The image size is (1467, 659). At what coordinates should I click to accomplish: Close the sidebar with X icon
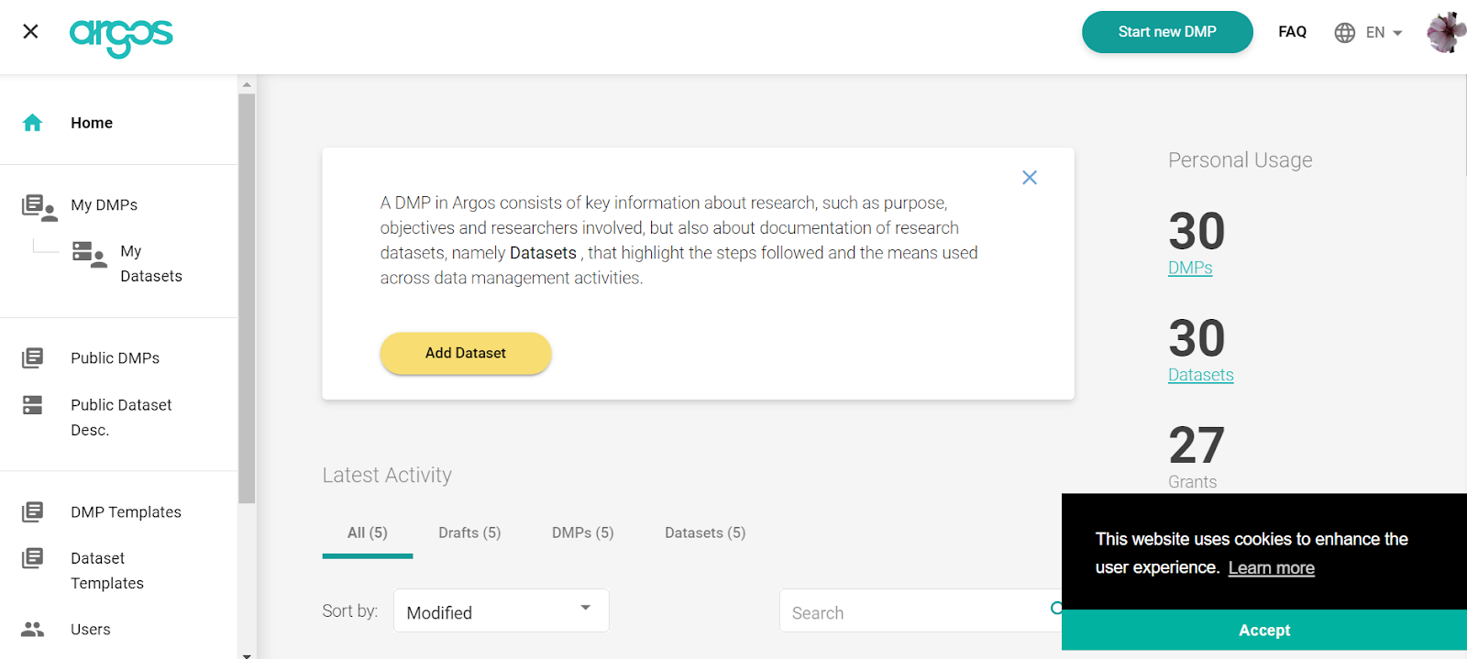(x=30, y=32)
